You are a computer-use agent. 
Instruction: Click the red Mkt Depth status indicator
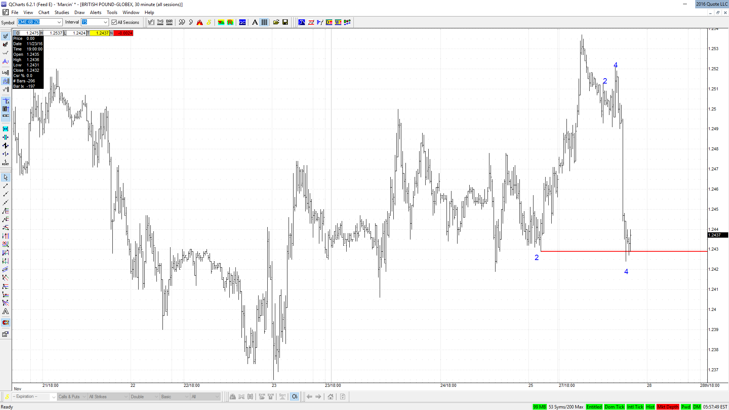click(x=668, y=407)
